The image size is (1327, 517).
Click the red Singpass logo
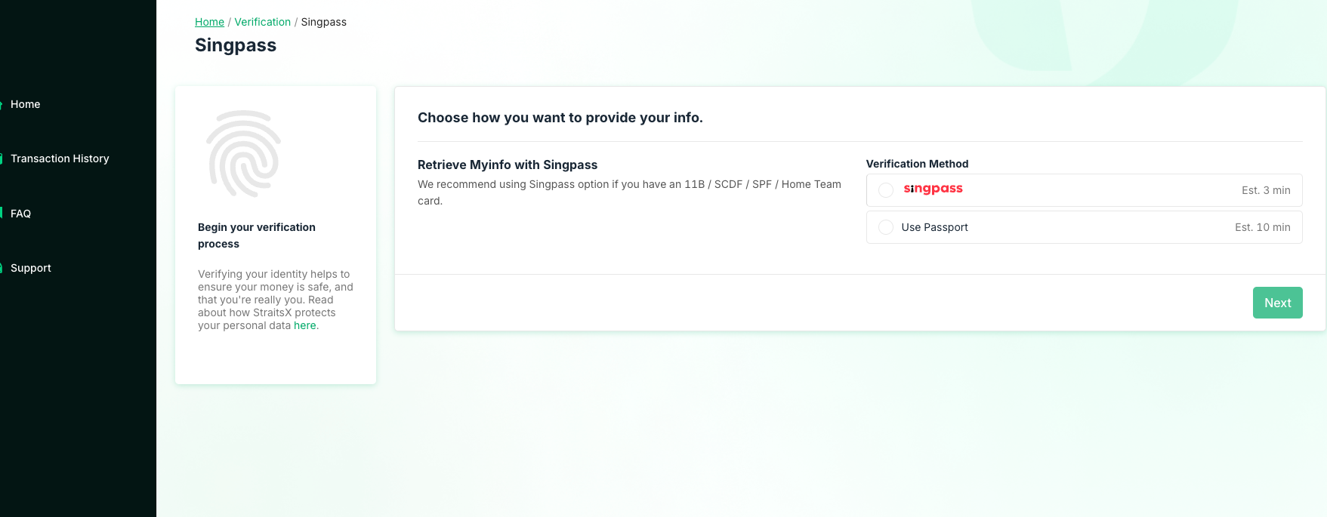click(x=933, y=189)
